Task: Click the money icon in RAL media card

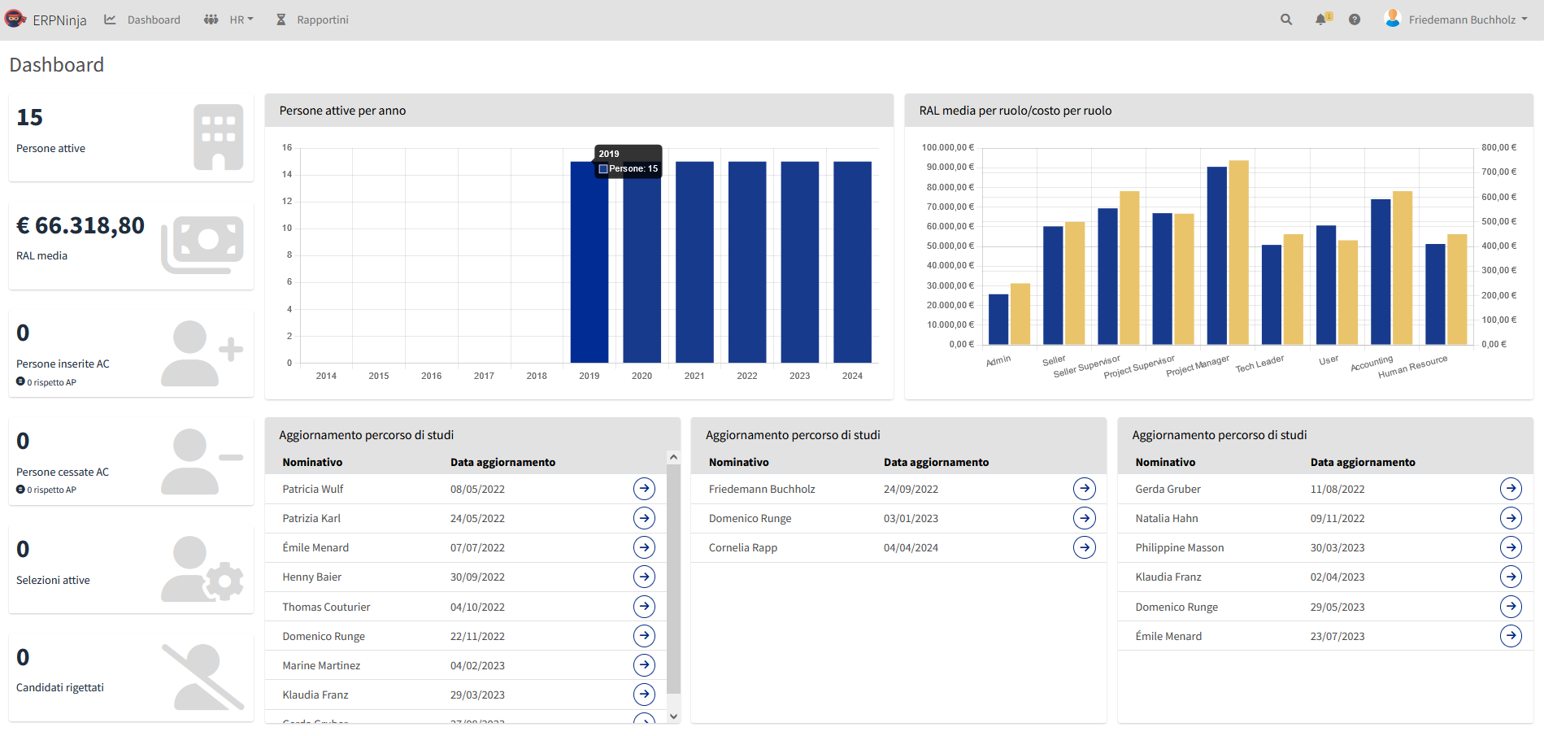Action: tap(202, 245)
